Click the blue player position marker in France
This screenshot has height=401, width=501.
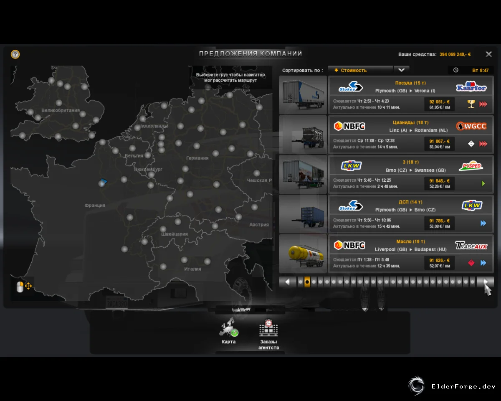click(x=103, y=183)
